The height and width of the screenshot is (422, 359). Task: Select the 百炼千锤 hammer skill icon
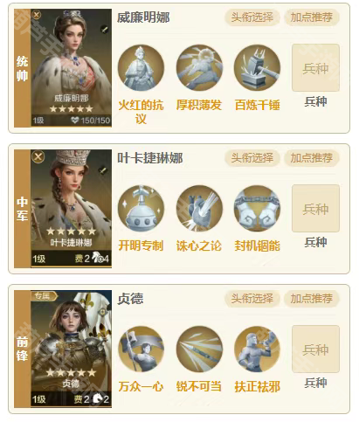257,68
